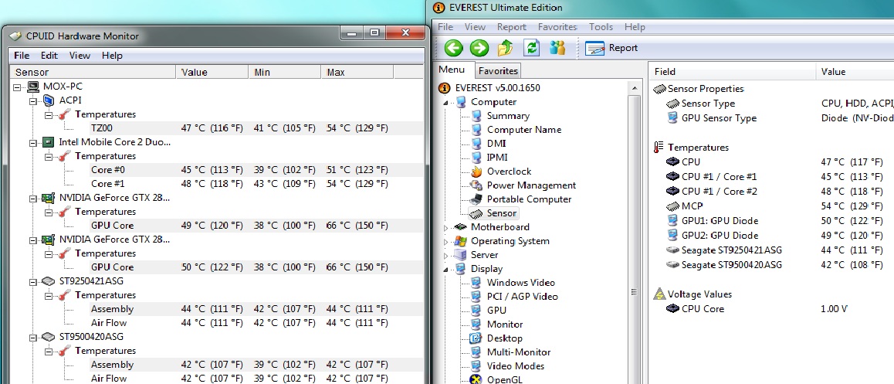Expand the Server node in EVEREST tree
The image size is (894, 384).
pyautogui.click(x=446, y=255)
